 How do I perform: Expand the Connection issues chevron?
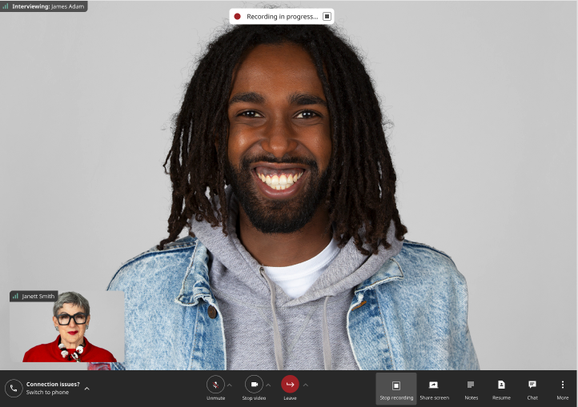pos(87,389)
